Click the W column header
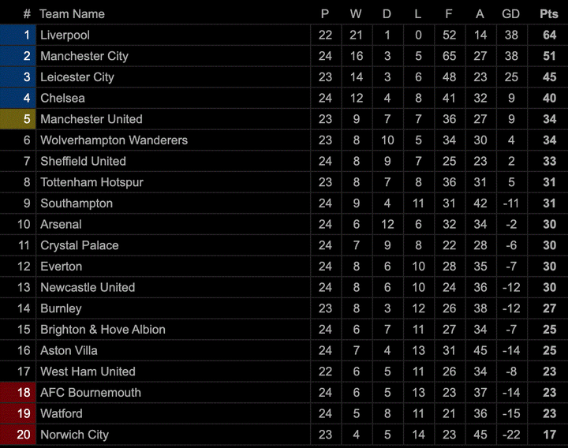Image resolution: width=568 pixels, height=448 pixels. point(356,14)
